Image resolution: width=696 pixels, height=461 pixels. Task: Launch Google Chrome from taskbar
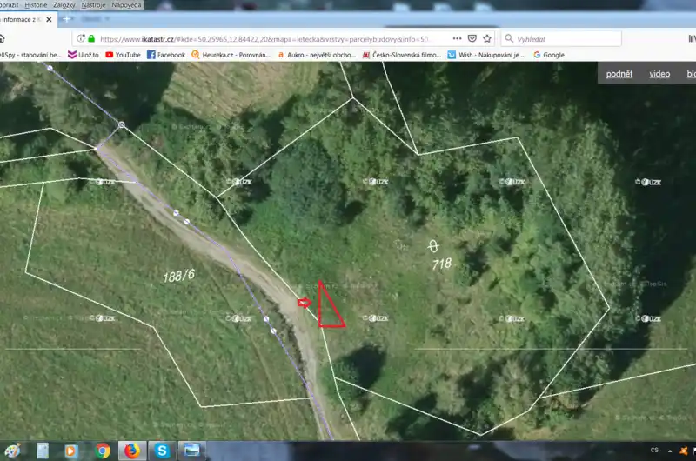pos(103,451)
